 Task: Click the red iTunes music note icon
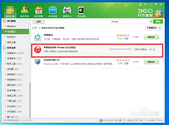pyautogui.click(x=38, y=49)
